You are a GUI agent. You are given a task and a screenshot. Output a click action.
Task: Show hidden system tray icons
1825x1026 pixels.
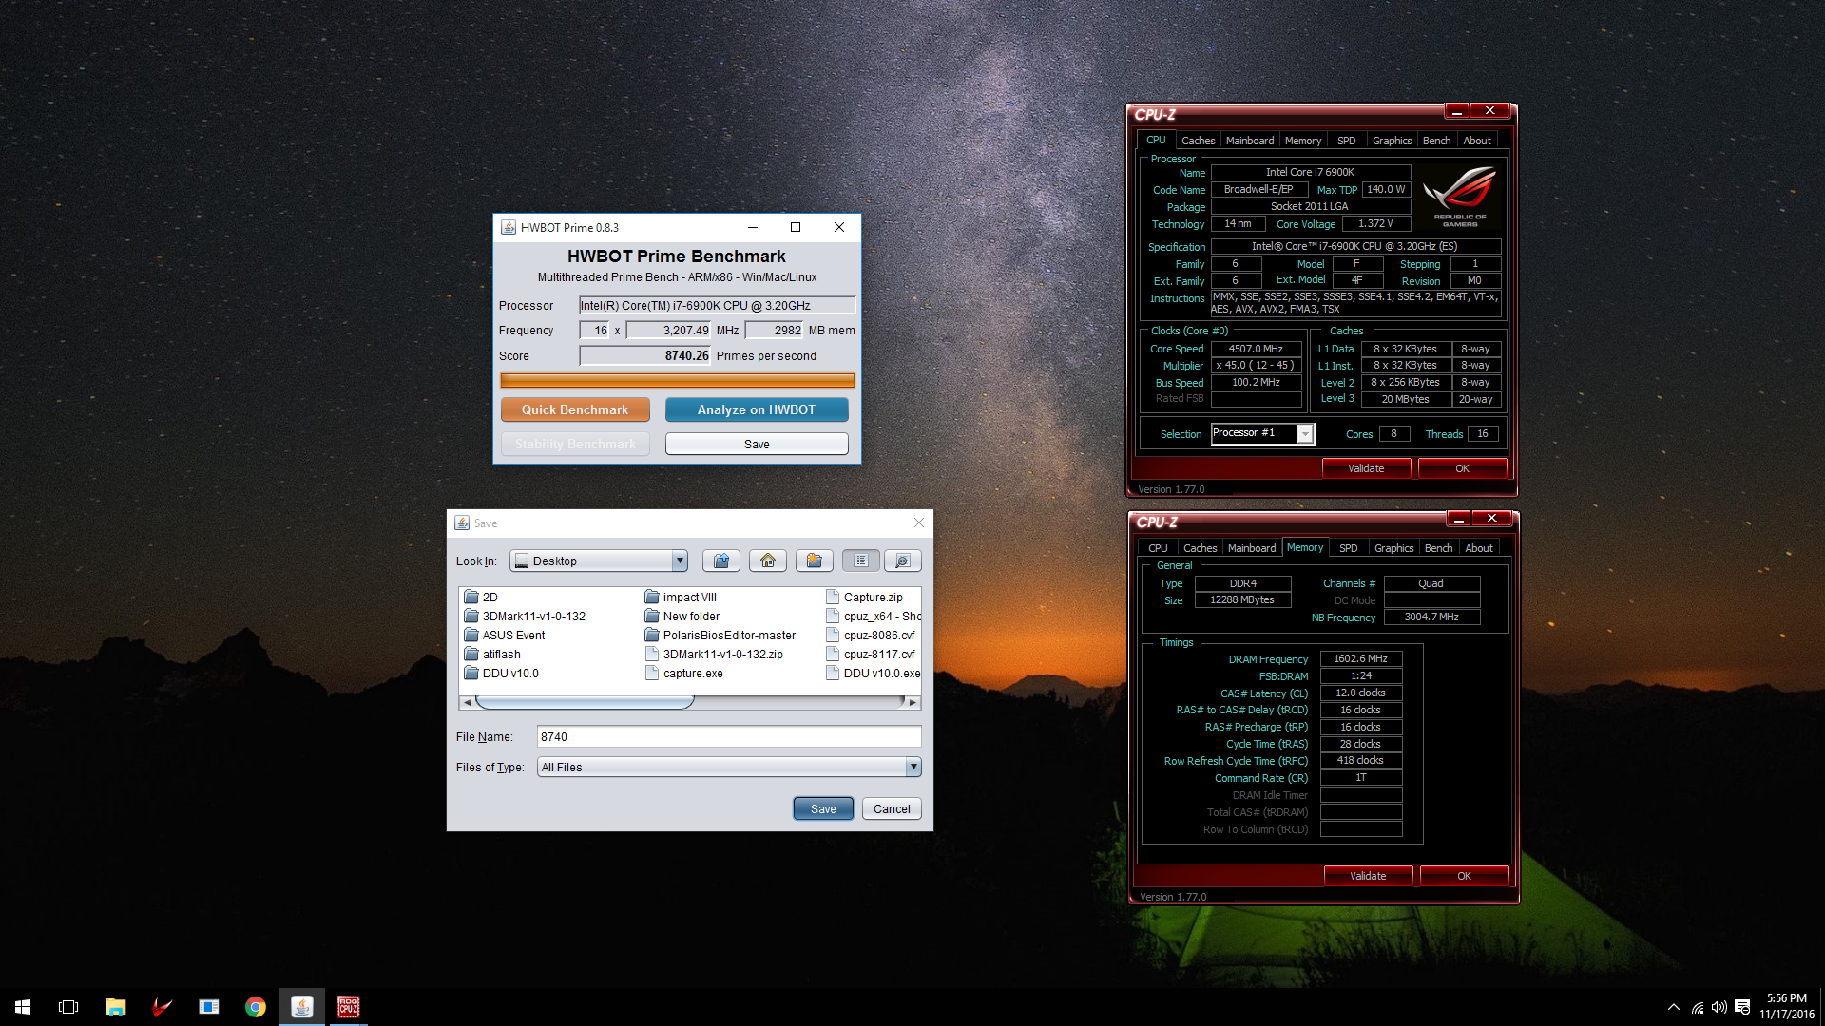pyautogui.click(x=1673, y=1007)
